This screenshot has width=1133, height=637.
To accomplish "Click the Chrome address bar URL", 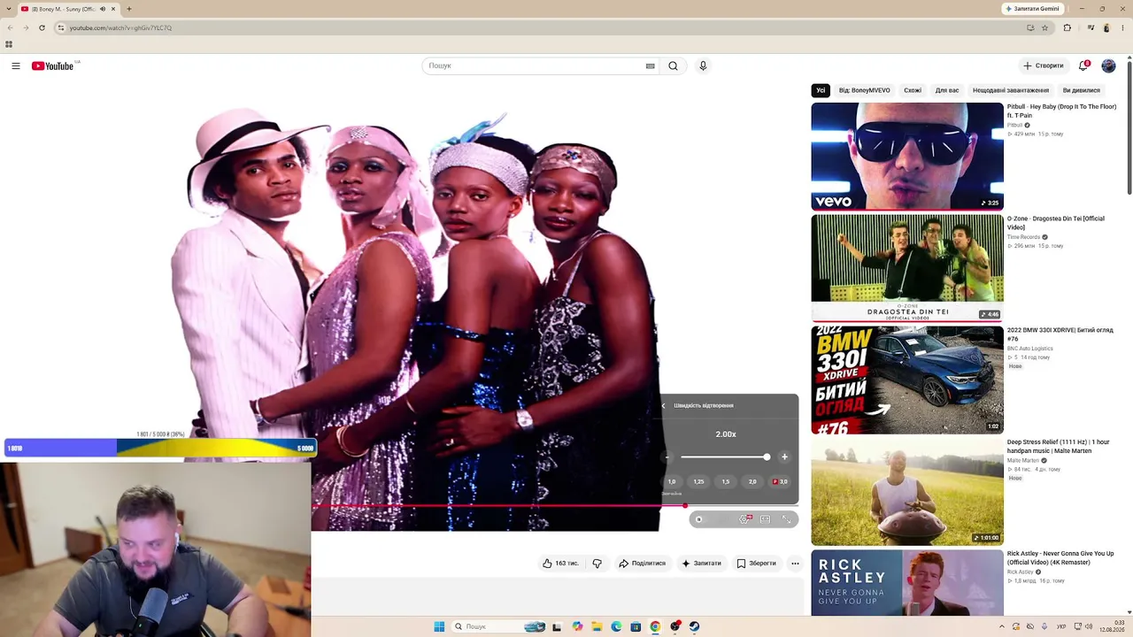I will pyautogui.click(x=120, y=27).
